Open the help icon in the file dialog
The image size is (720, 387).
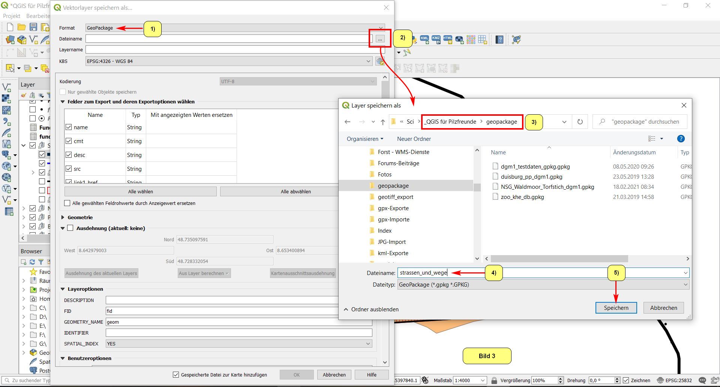pyautogui.click(x=681, y=139)
